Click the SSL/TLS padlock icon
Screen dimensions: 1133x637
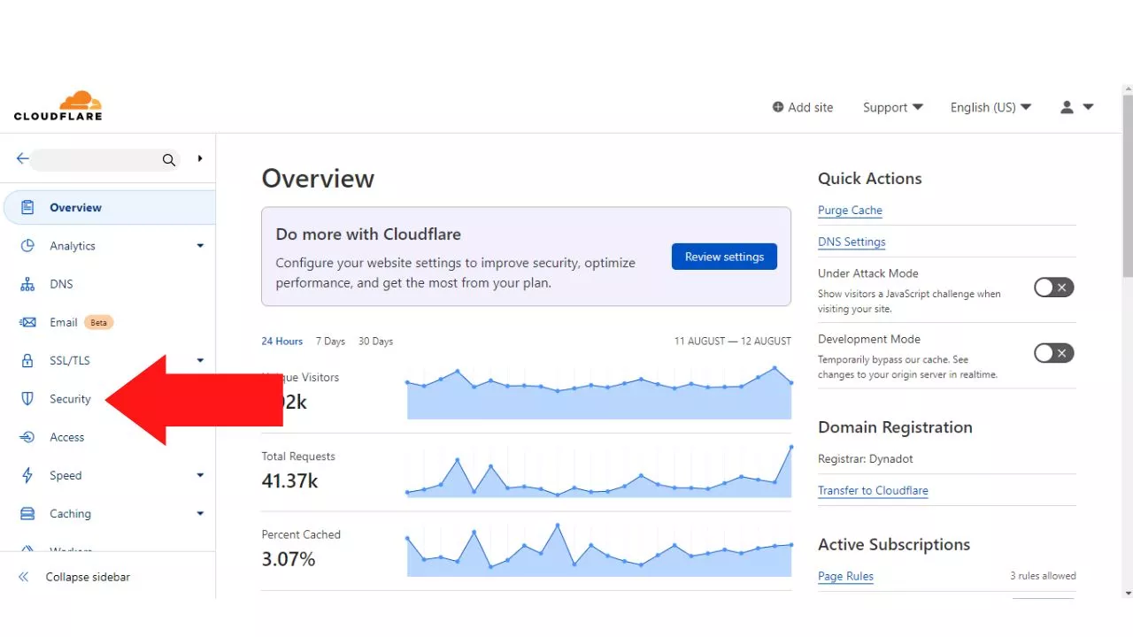[27, 360]
